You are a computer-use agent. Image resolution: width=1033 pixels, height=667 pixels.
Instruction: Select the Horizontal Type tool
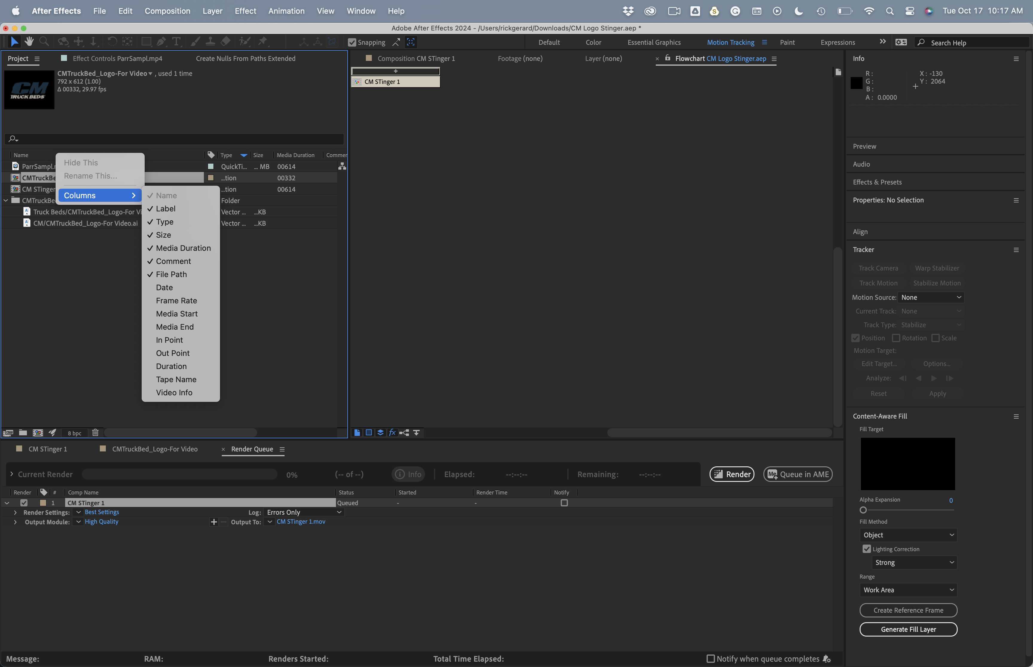176,42
